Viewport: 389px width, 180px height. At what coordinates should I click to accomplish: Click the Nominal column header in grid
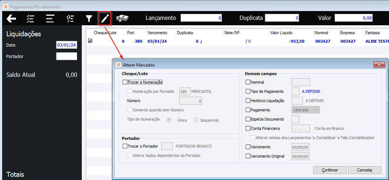tap(321, 33)
